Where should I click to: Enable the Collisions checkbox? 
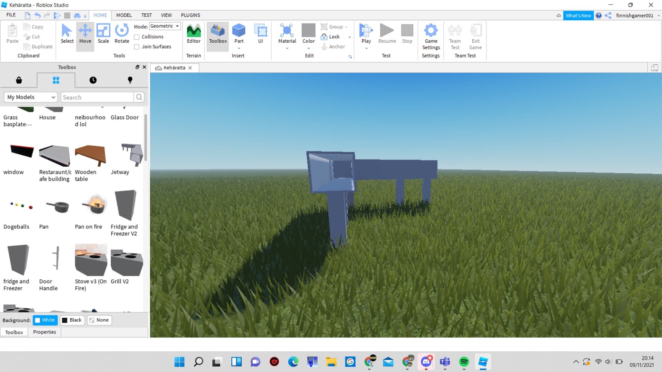click(x=137, y=37)
